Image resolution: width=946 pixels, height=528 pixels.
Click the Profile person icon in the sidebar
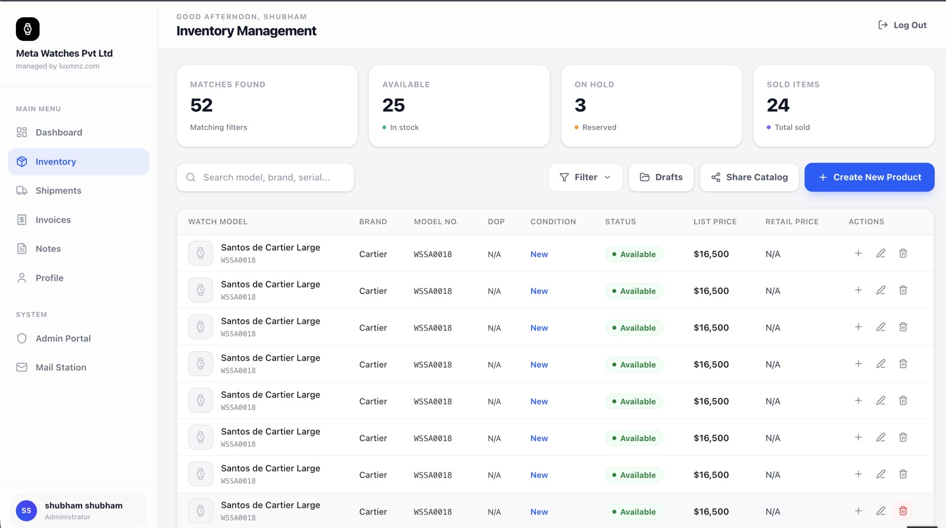click(x=22, y=278)
